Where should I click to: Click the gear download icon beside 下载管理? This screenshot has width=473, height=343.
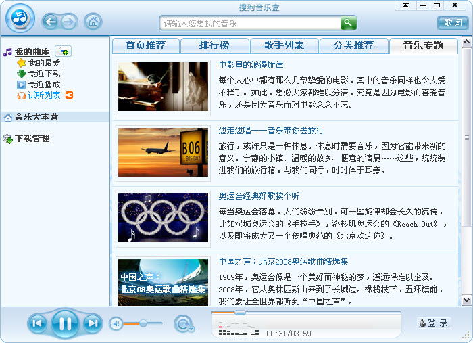7,139
